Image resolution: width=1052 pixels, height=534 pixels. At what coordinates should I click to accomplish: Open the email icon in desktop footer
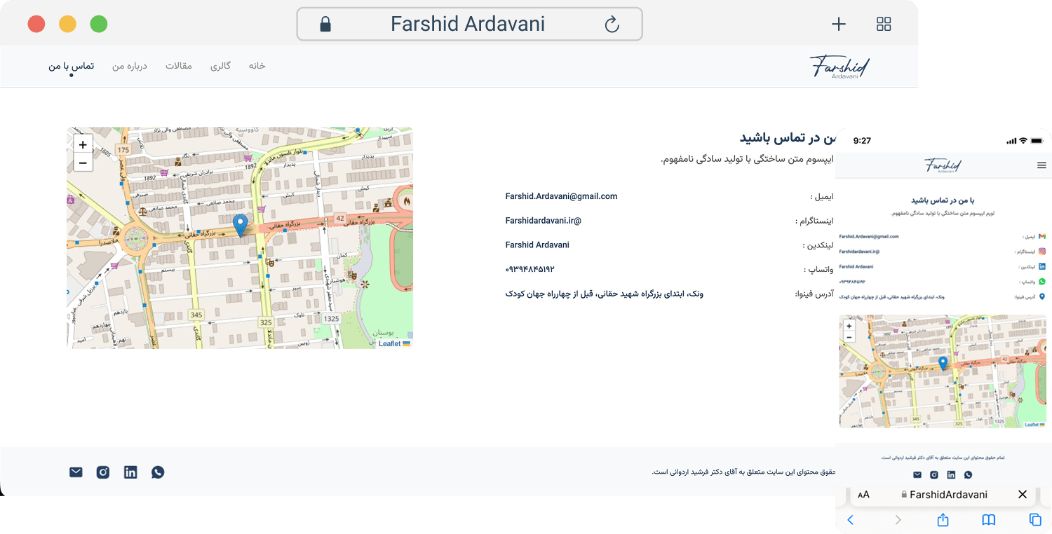click(x=76, y=472)
